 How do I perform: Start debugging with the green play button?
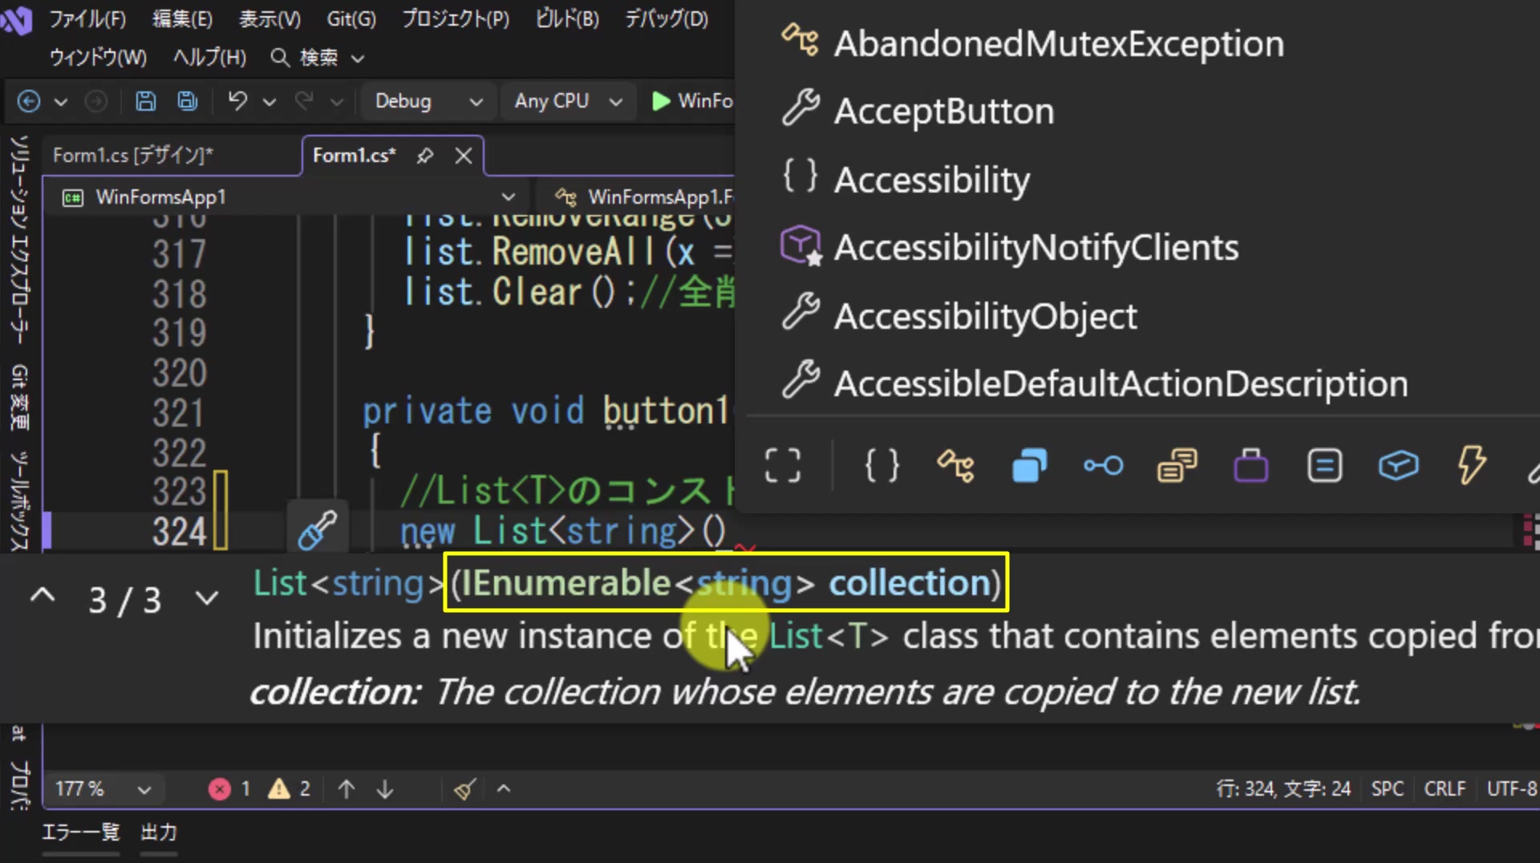pos(661,101)
